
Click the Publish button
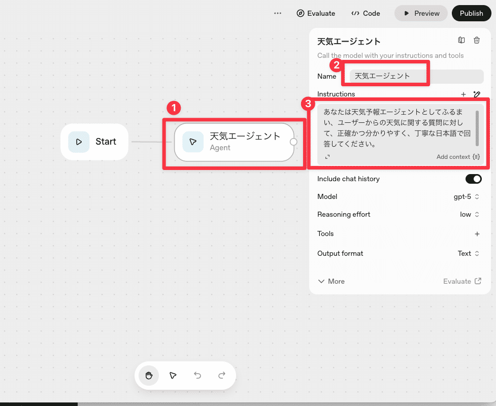pos(471,13)
